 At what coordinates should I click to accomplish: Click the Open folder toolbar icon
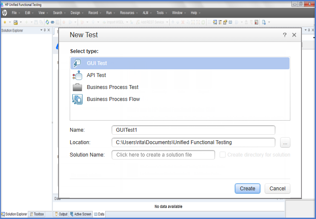tap(15, 22)
